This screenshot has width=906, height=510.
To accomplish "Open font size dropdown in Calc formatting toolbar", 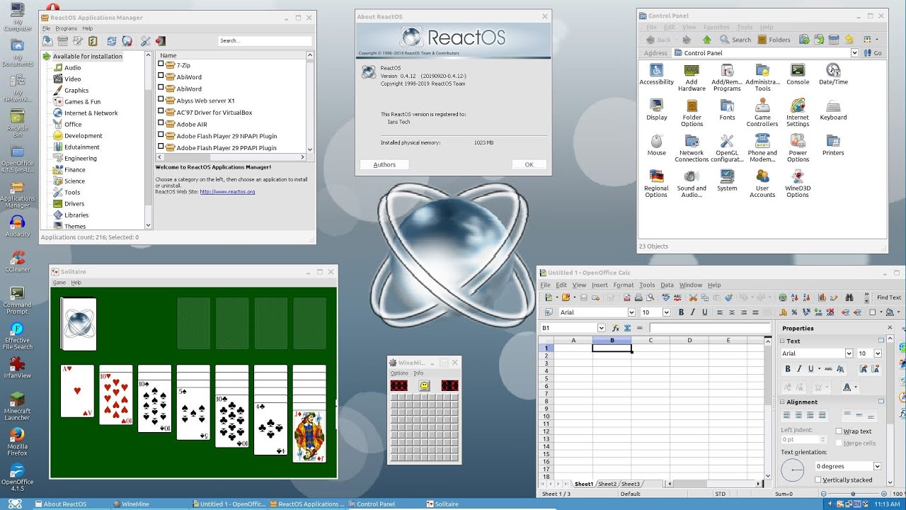I will [x=666, y=312].
